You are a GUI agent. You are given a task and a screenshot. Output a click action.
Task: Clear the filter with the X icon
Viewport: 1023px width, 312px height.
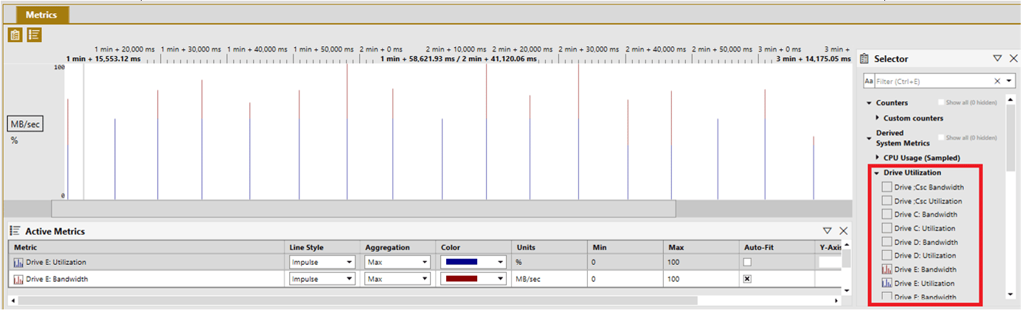click(997, 81)
